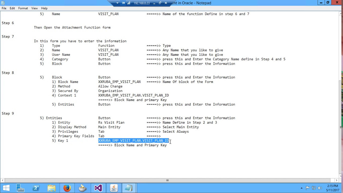Image resolution: width=343 pixels, height=193 pixels.
Task: Close the Notepad window
Action: pyautogui.click(x=337, y=3)
